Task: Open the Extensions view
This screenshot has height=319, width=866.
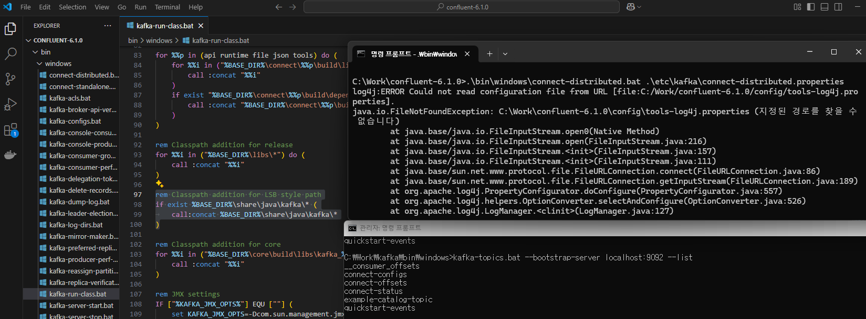Action: 11,129
